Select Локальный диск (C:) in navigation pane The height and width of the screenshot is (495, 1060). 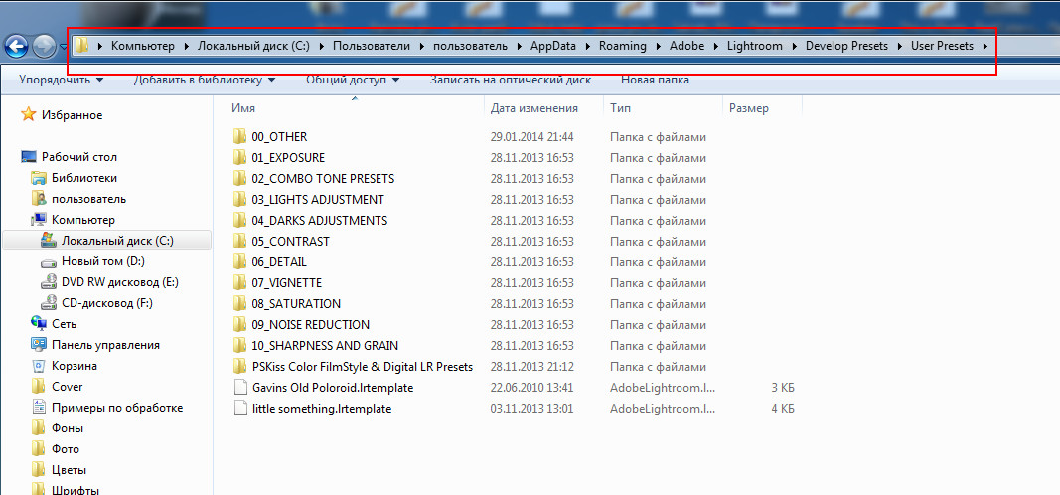pyautogui.click(x=107, y=241)
